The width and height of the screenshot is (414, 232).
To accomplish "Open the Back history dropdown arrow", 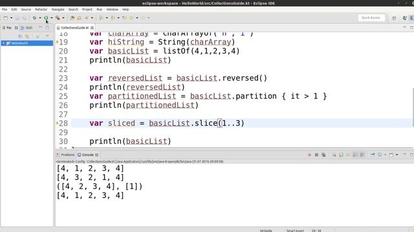I will coord(137,18).
